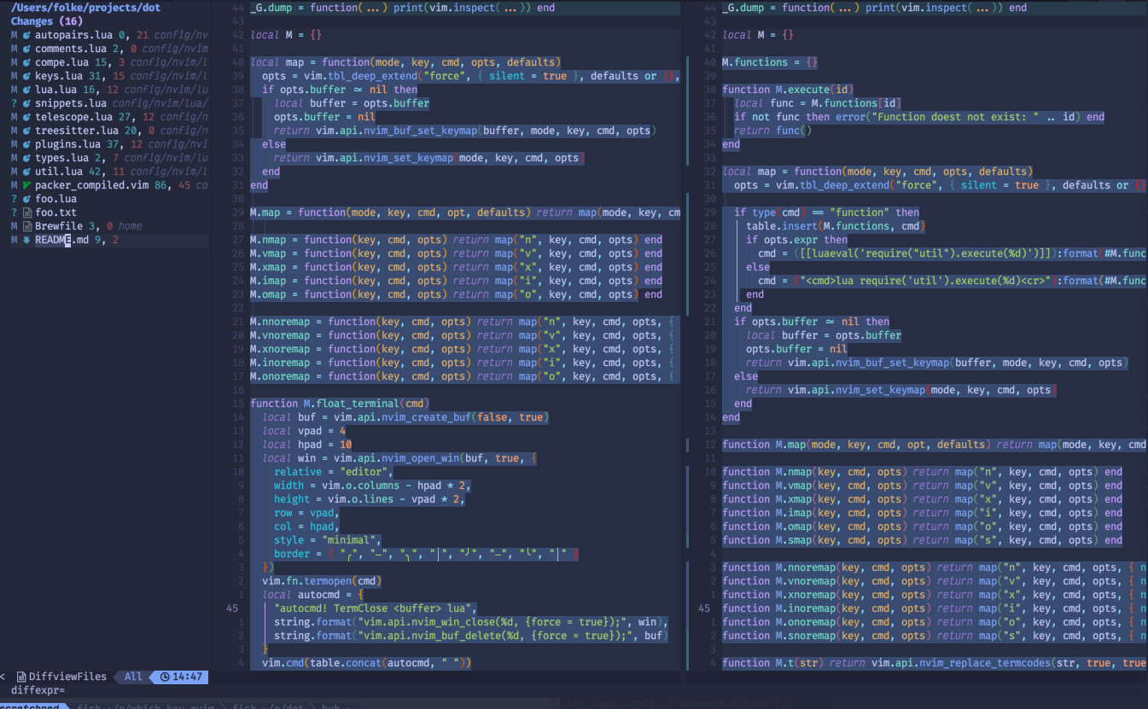Click 'vim.fn.termopen(cmd)' in left diff pane

tap(322, 581)
